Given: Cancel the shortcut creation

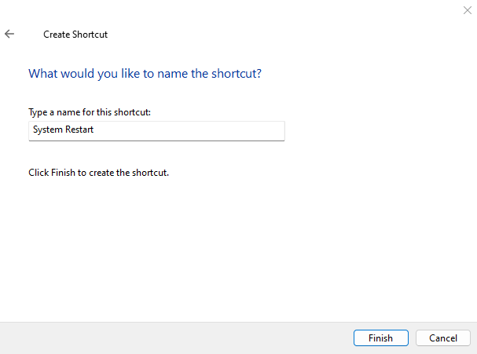Looking at the screenshot, I should 443,338.
